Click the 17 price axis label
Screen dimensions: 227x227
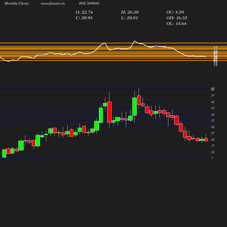[x=213, y=146]
